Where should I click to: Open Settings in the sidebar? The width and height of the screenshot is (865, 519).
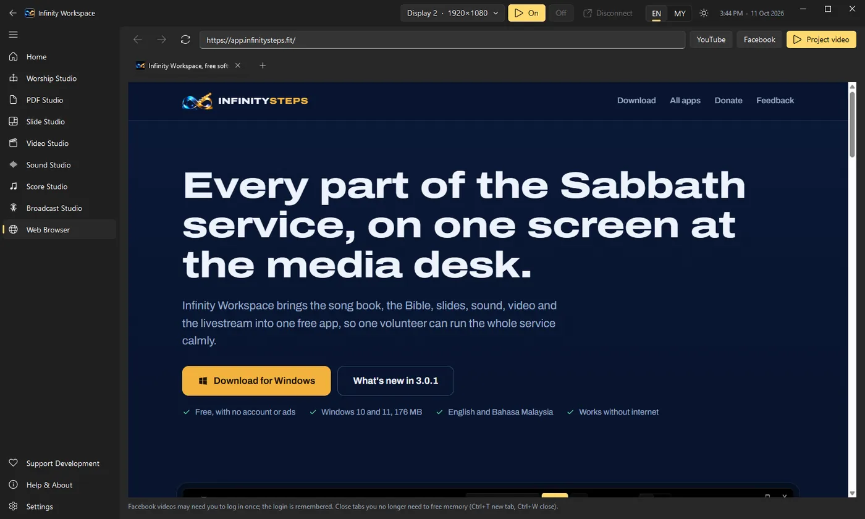[x=59, y=507]
